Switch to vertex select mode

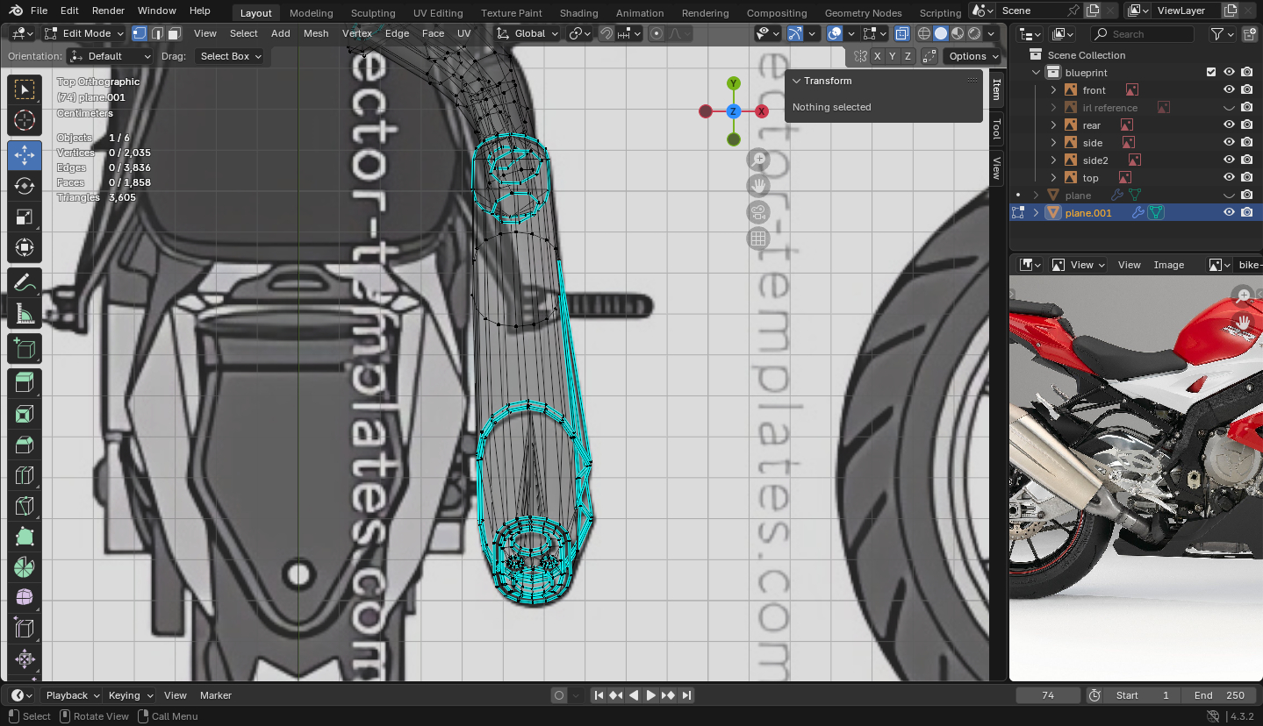[140, 33]
